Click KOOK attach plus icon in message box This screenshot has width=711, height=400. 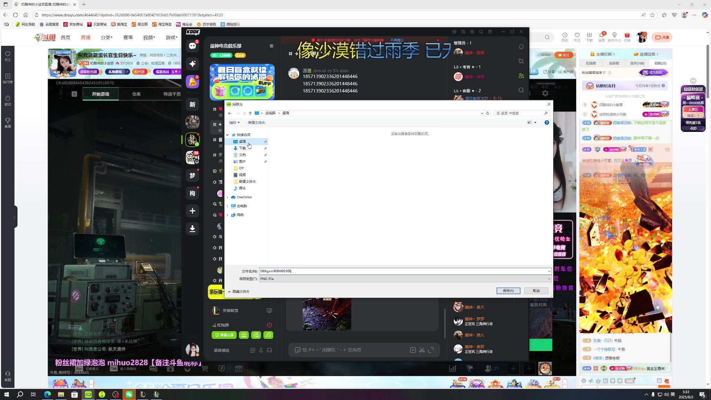point(413,350)
